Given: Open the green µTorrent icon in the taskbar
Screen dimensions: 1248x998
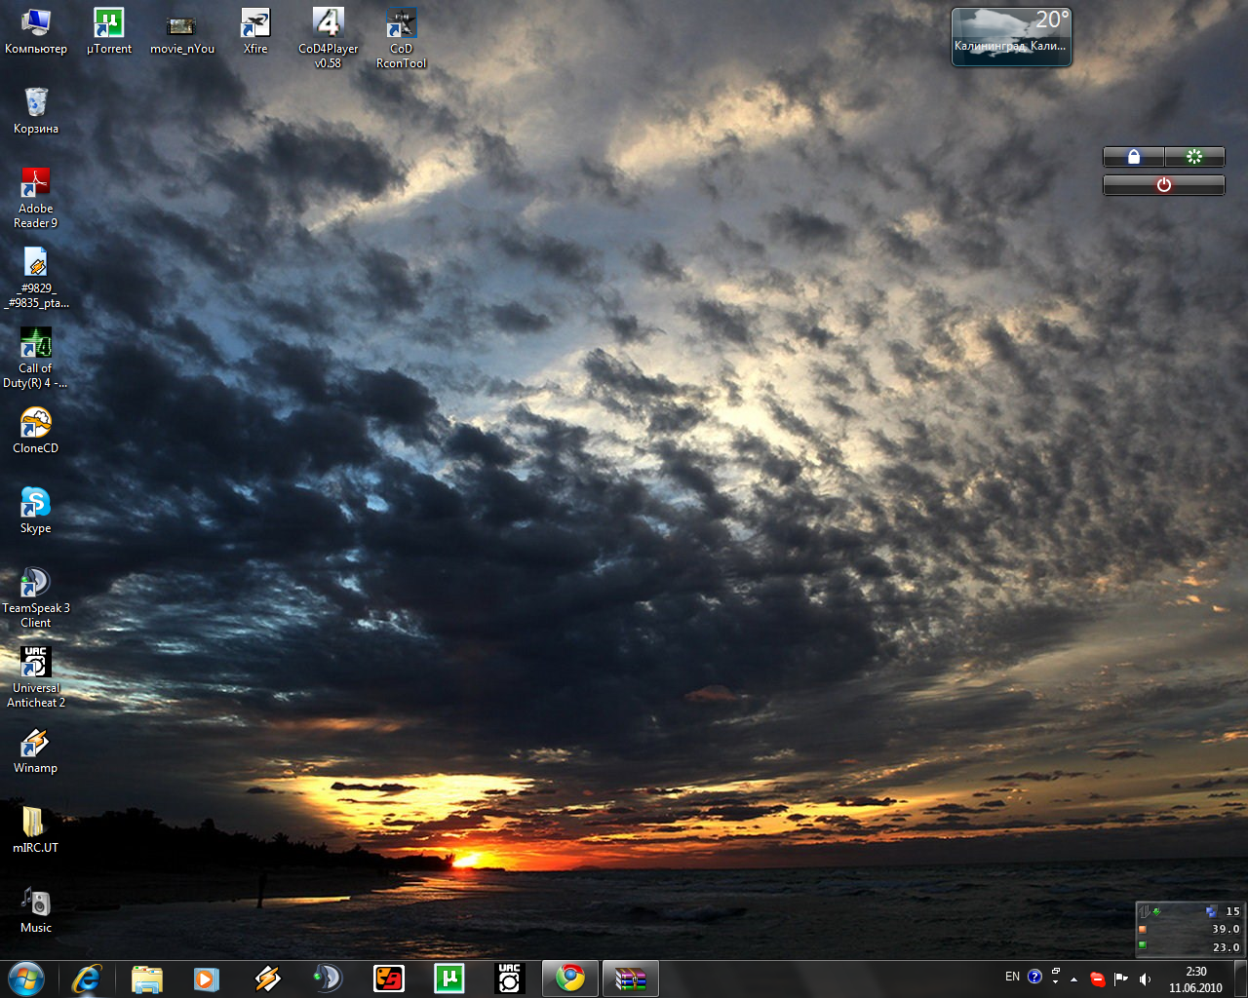Looking at the screenshot, I should coord(448,979).
